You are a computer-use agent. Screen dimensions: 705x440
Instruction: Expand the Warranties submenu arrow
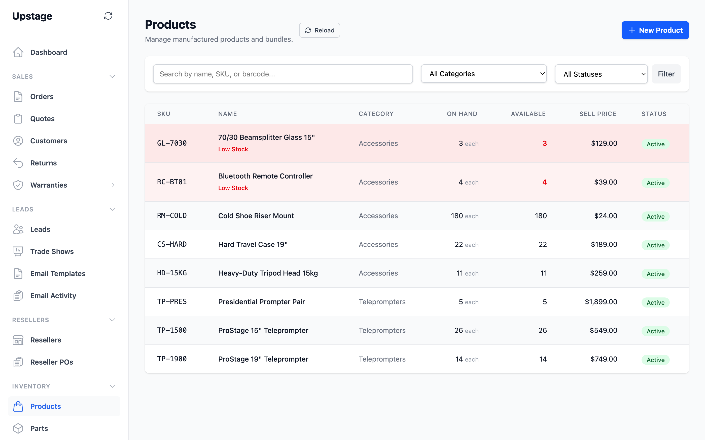113,185
